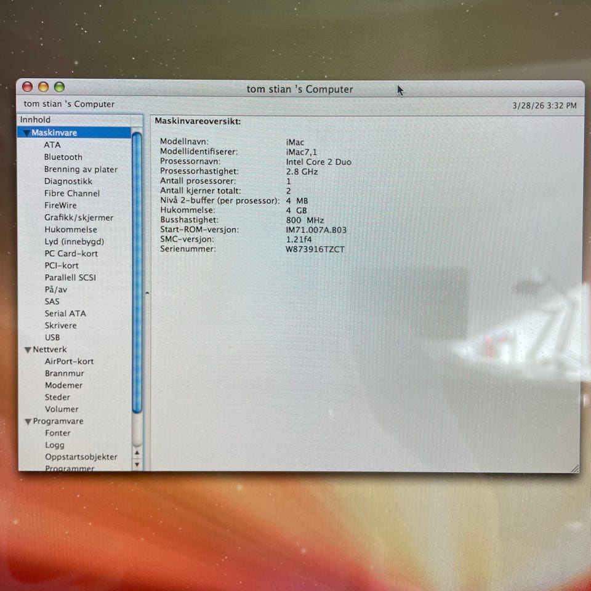The image size is (591, 591).
Task: Select Skrivere in the sidebar
Action: (61, 325)
